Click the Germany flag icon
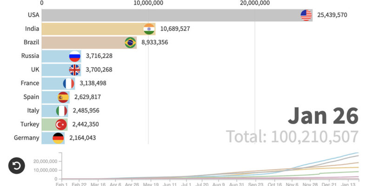The height and width of the screenshot is (186, 372). 58,138
